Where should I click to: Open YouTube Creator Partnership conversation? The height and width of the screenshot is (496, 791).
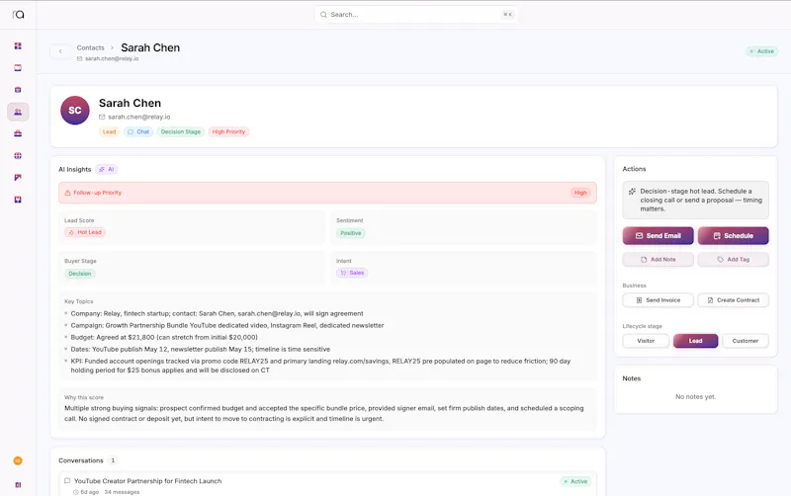point(327,485)
